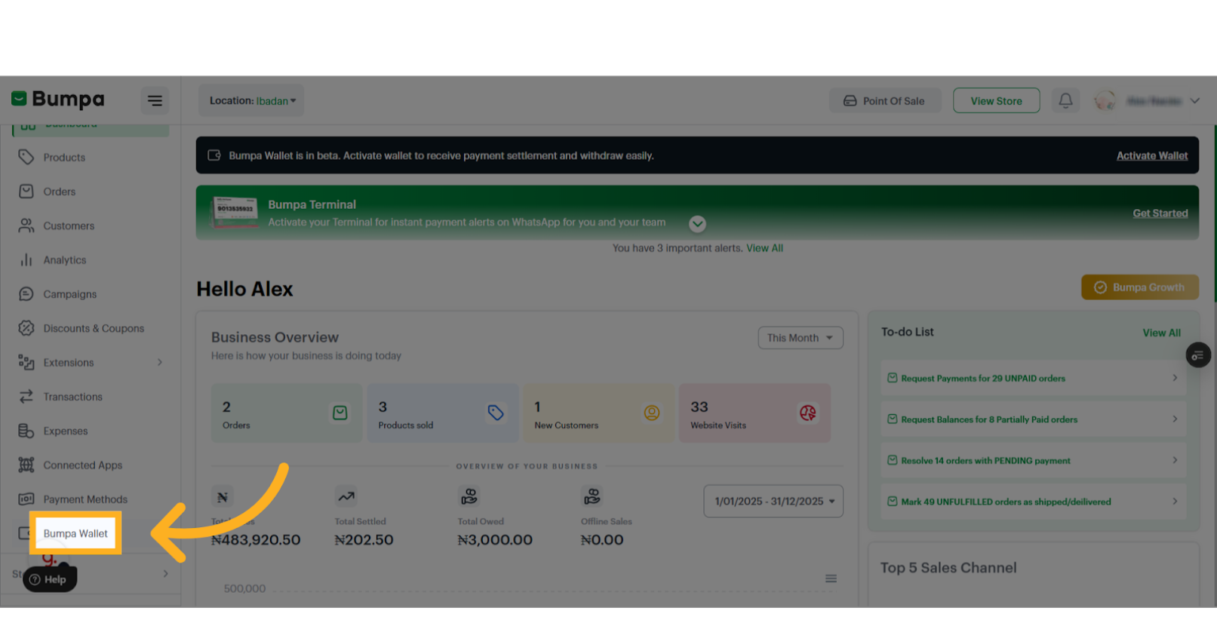Viewport: 1217px width, 623px height.
Task: Open Request Payments for 29 UNPAID orders chevron
Action: tap(1175, 378)
